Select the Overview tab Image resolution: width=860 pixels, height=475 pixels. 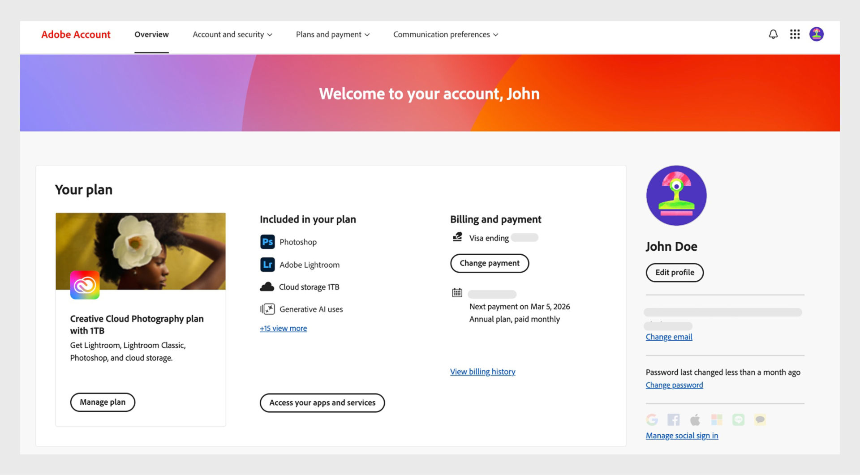pyautogui.click(x=151, y=34)
